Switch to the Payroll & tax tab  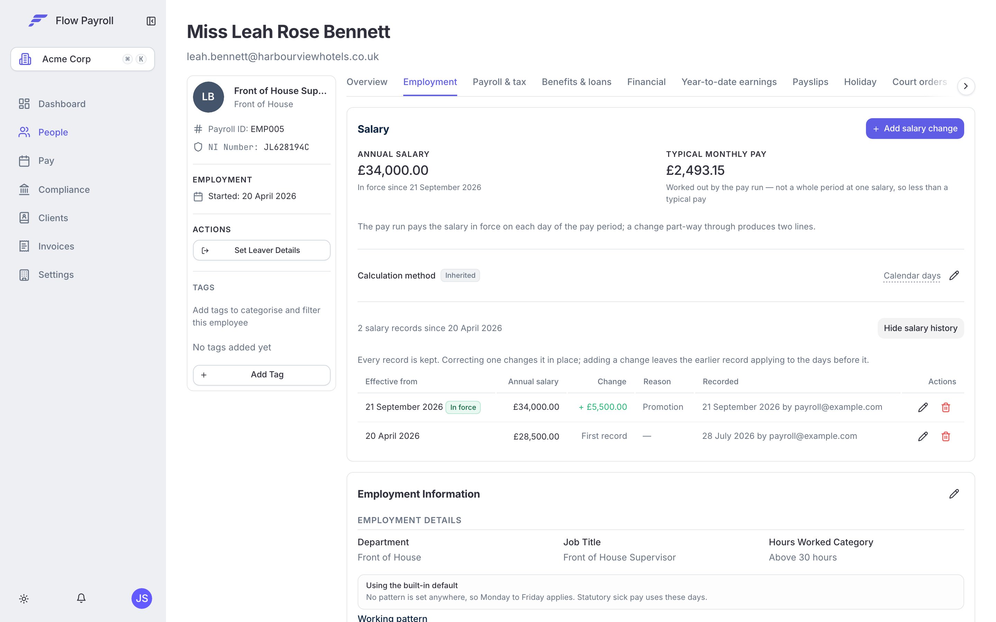pyautogui.click(x=499, y=82)
